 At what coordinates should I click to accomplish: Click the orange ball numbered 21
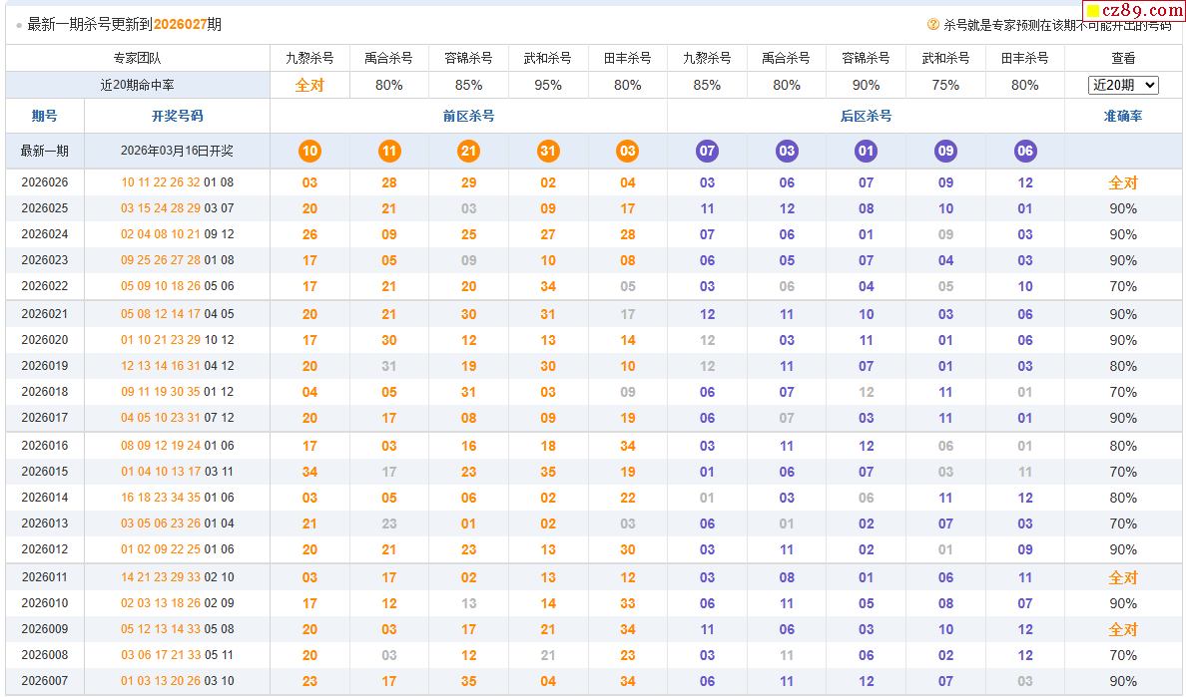point(468,152)
